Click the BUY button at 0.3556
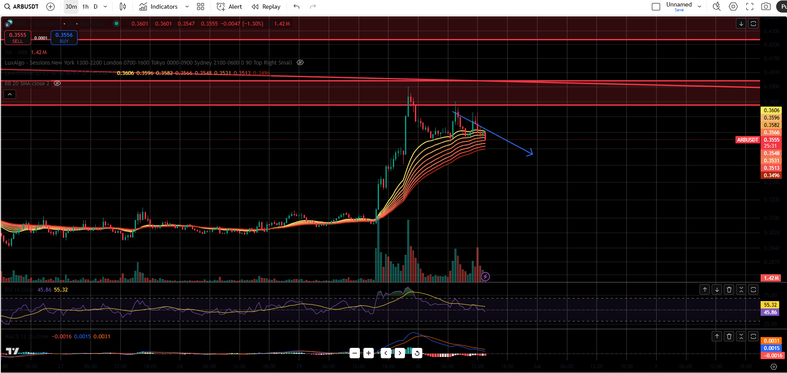Screen dimensions: 787x373 click(x=64, y=38)
